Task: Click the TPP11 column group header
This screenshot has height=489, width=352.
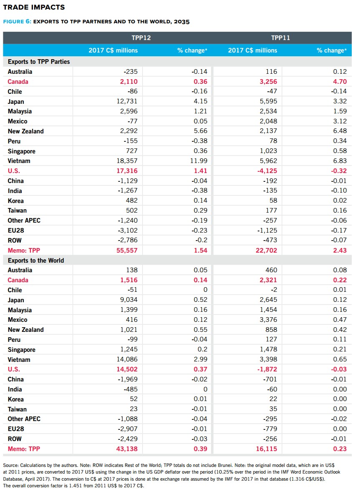Action: pyautogui.click(x=280, y=38)
